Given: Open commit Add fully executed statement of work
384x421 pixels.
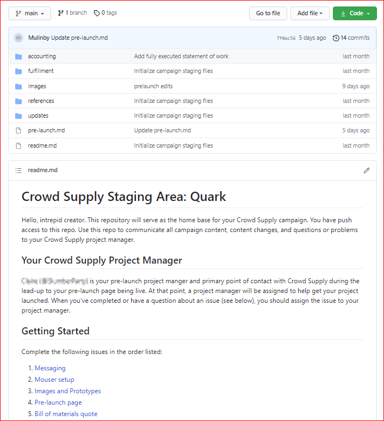Looking at the screenshot, I should (x=181, y=56).
